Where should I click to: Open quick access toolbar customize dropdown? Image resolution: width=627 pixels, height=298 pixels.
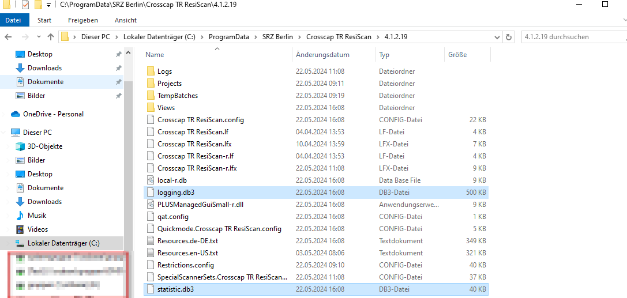[48, 6]
